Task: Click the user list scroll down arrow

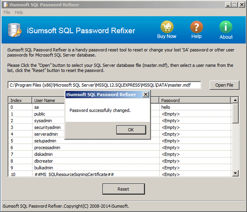Action: click(x=235, y=173)
